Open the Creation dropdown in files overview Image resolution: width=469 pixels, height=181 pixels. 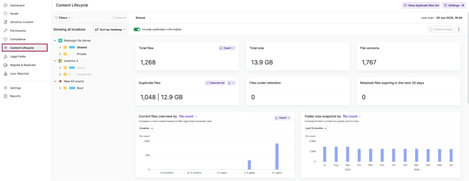pyautogui.click(x=146, y=128)
